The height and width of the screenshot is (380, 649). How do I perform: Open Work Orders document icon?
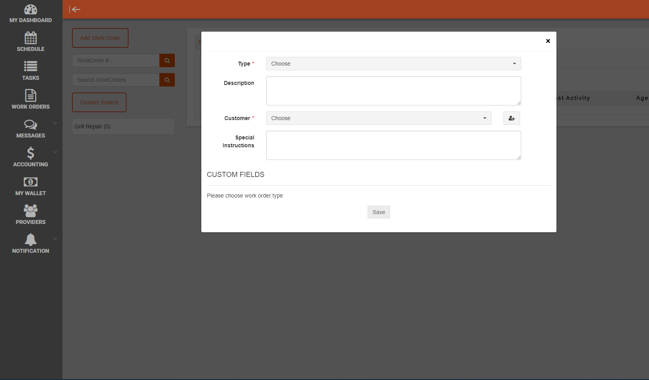[30, 96]
